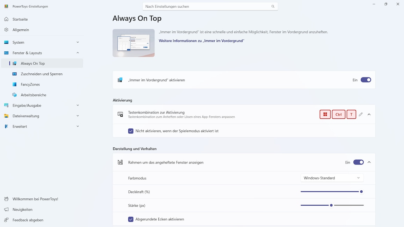Click the search magnifier icon
The width and height of the screenshot is (404, 227).
pos(273,6)
